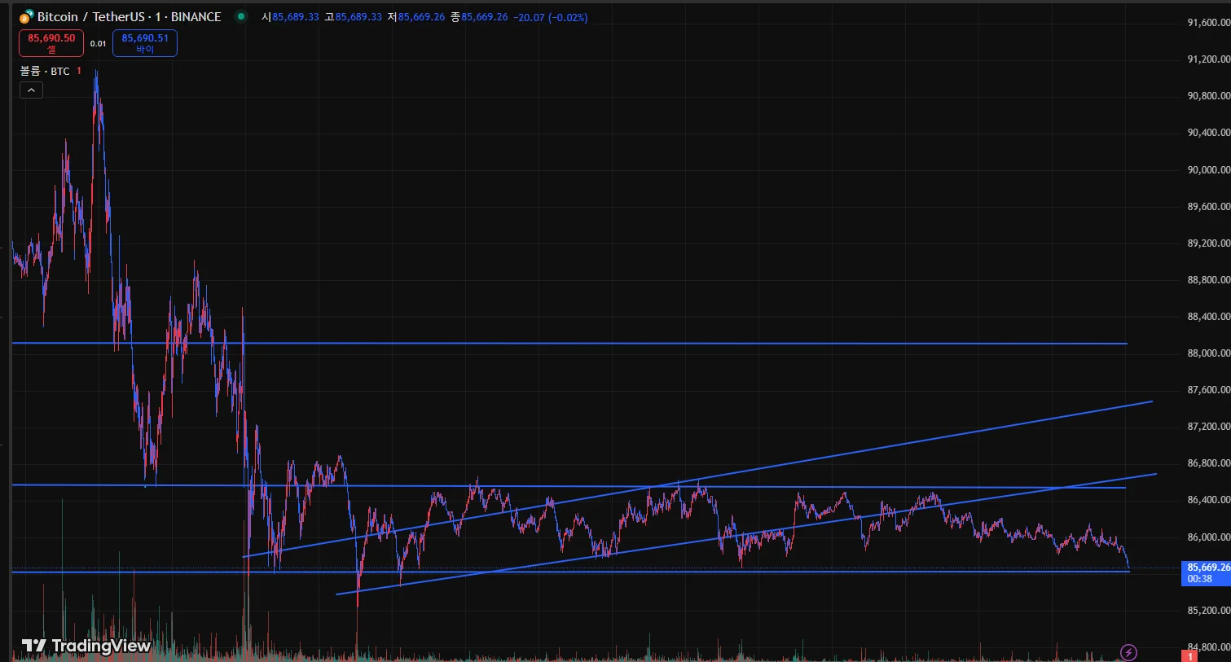Click the 88,000.00 price axis label
This screenshot has height=662, width=1231.
(1208, 353)
